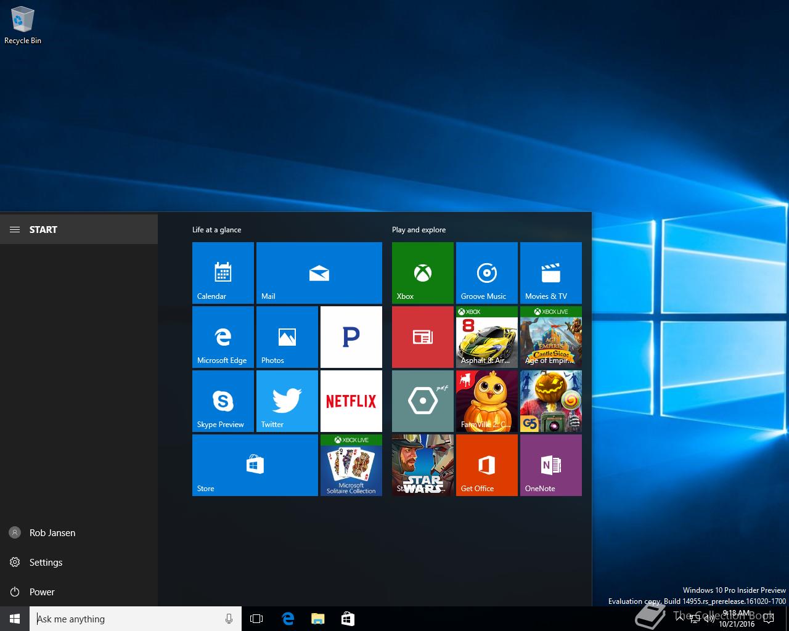Viewport: 789px width, 631px height.
Task: Open Store from the taskbar
Action: (x=348, y=619)
